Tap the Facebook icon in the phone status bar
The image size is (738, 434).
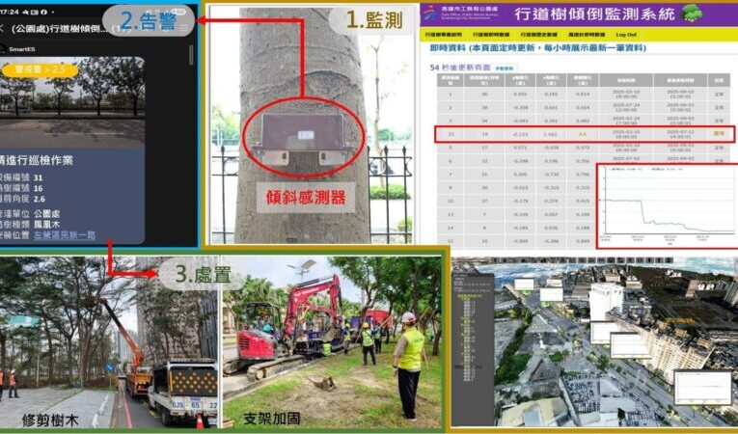43,12
